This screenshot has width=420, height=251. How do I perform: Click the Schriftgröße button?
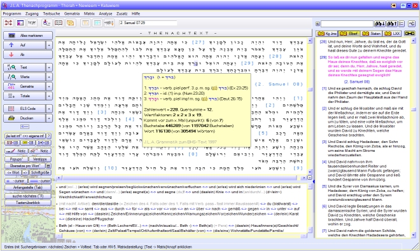tap(40, 173)
